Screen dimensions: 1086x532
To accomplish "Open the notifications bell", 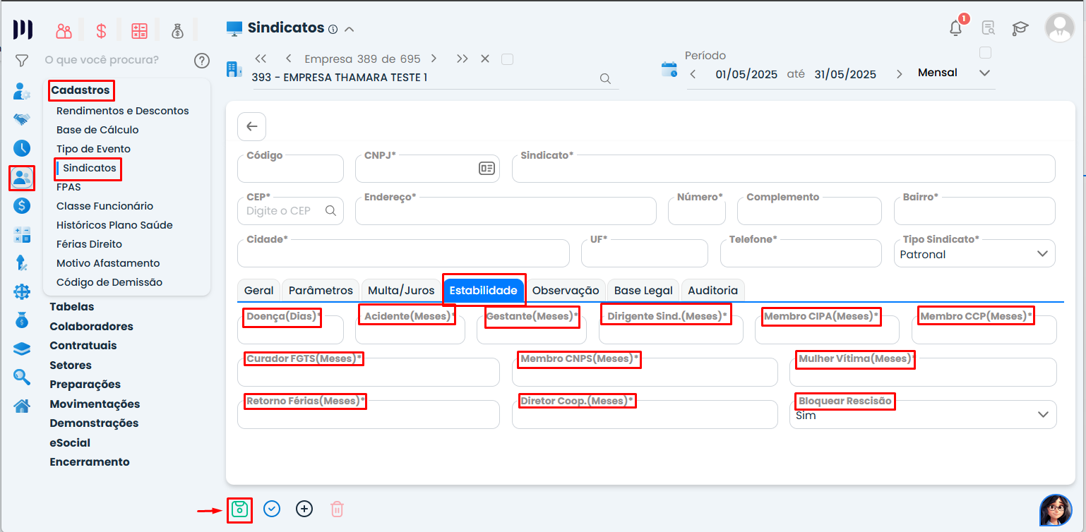I will point(955,28).
